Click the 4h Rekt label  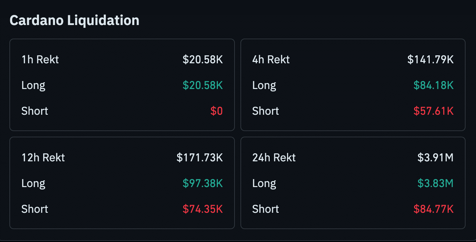tap(271, 59)
